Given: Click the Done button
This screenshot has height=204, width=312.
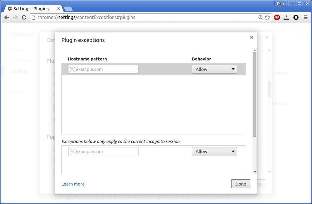Looking at the screenshot, I should pyautogui.click(x=241, y=184).
